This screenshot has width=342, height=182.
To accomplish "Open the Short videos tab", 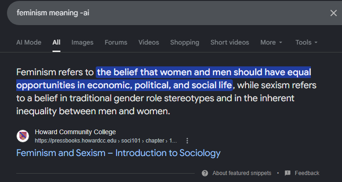I will 230,42.
